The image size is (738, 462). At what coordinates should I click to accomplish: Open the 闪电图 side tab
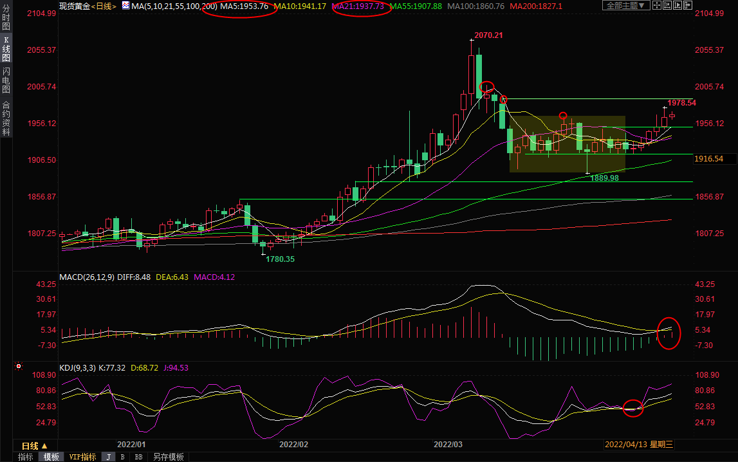tap(6, 80)
